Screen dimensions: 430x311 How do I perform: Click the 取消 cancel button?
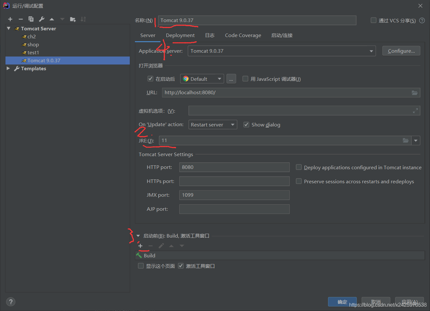pos(376,302)
